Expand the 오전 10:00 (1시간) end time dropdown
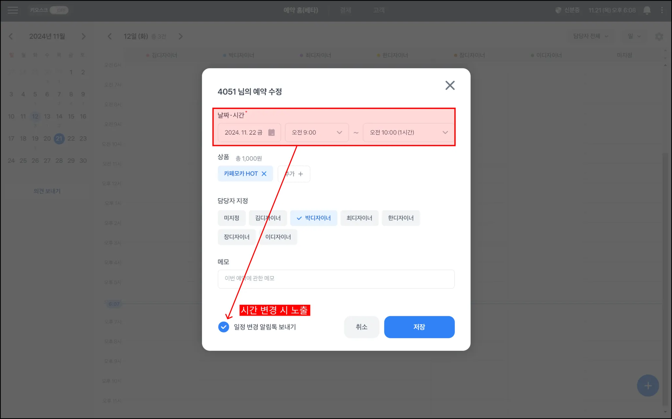Viewport: 672px width, 419px height. pos(409,133)
